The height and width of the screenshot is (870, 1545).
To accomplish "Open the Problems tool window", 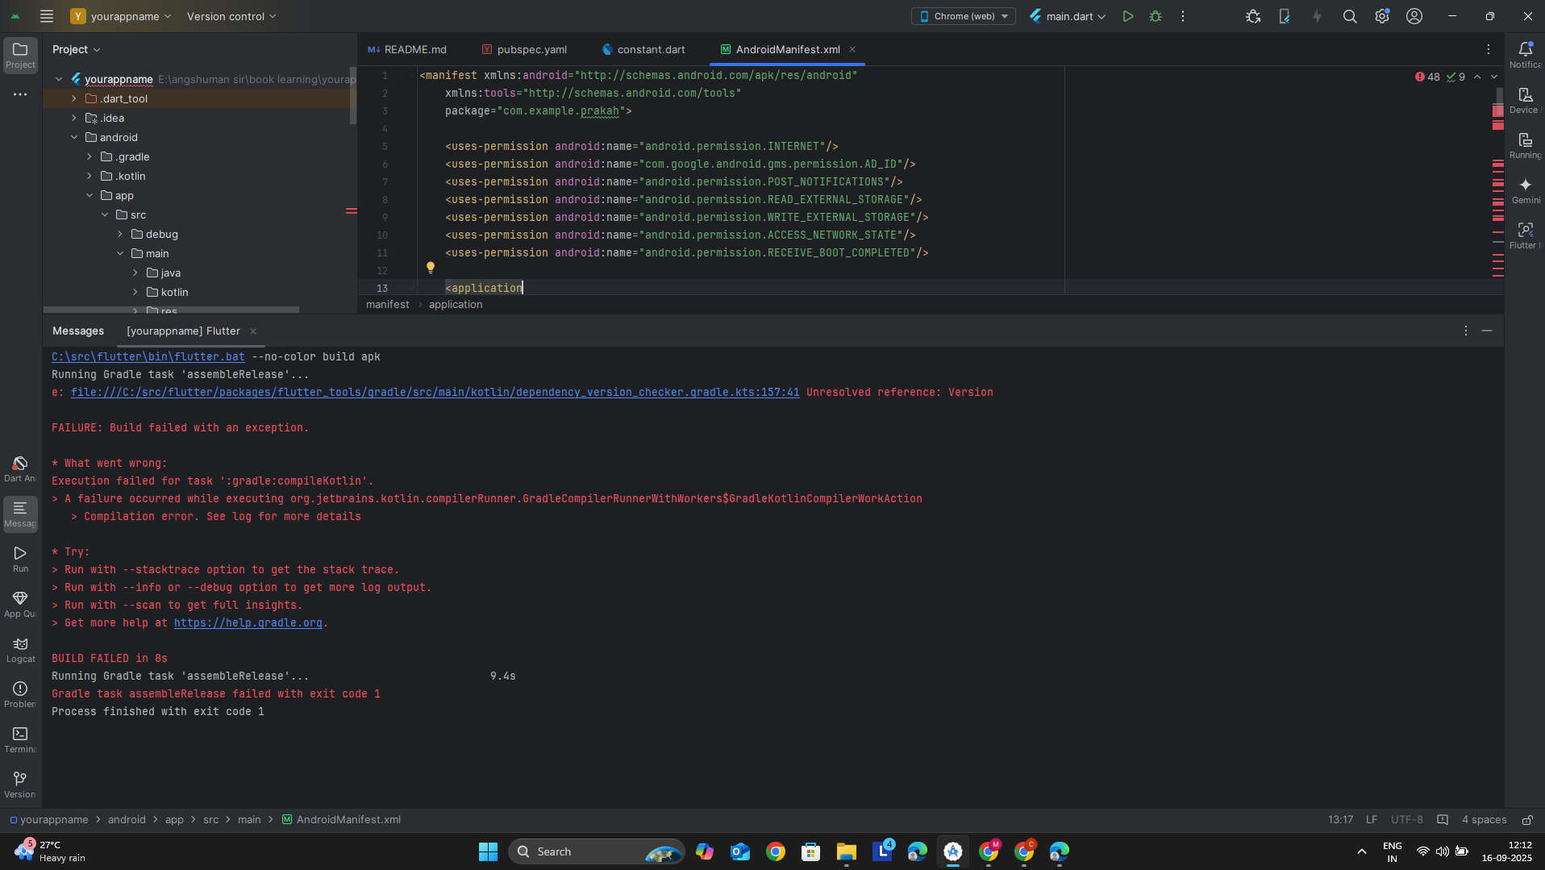I will click(20, 693).
